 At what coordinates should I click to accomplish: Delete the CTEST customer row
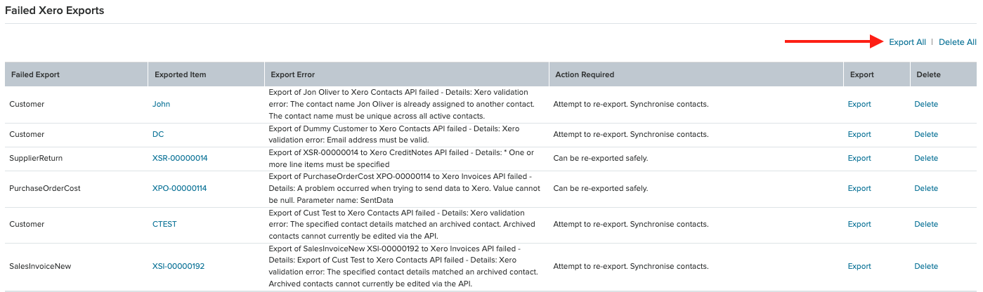point(926,224)
